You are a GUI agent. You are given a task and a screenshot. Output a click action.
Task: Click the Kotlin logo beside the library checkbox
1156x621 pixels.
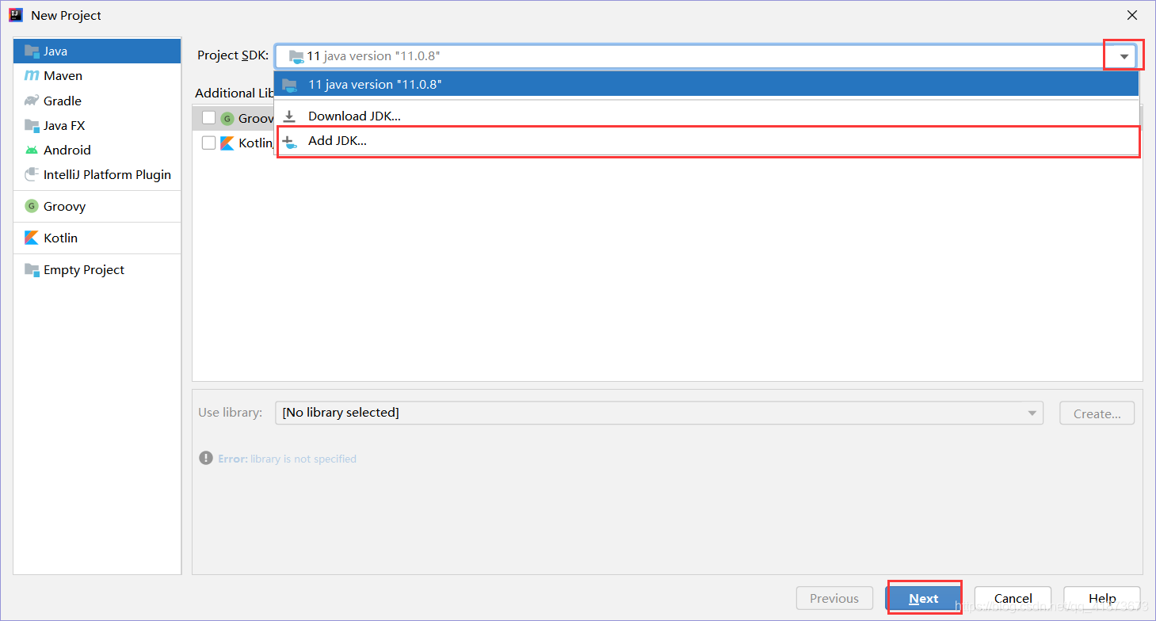tap(227, 143)
